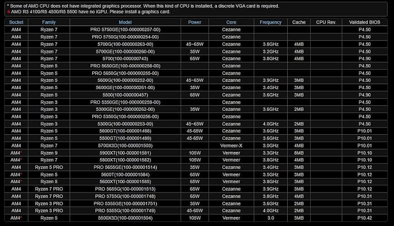
Task: Select model 5300GE(100-000000262-00)
Action: (125, 109)
